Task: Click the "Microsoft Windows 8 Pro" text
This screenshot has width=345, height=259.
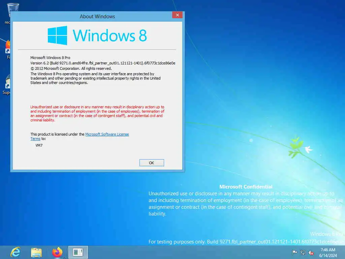Action: pyautogui.click(x=50, y=58)
